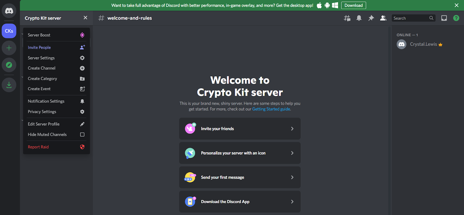Open the Send your first message card
Viewport: 464px width, 215px height.
(x=240, y=177)
